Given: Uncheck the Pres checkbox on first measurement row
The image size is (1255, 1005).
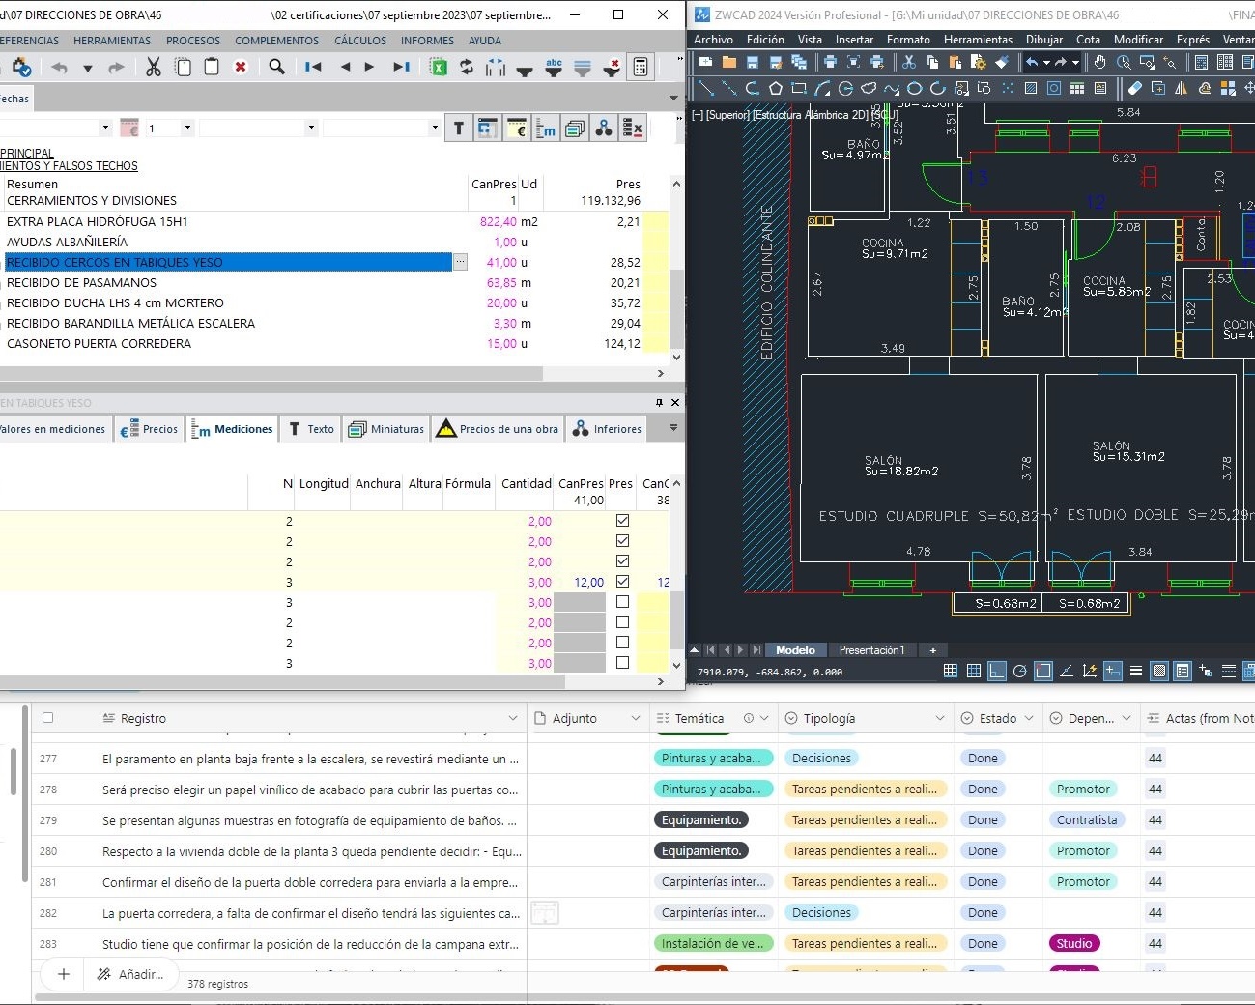Looking at the screenshot, I should [x=622, y=521].
